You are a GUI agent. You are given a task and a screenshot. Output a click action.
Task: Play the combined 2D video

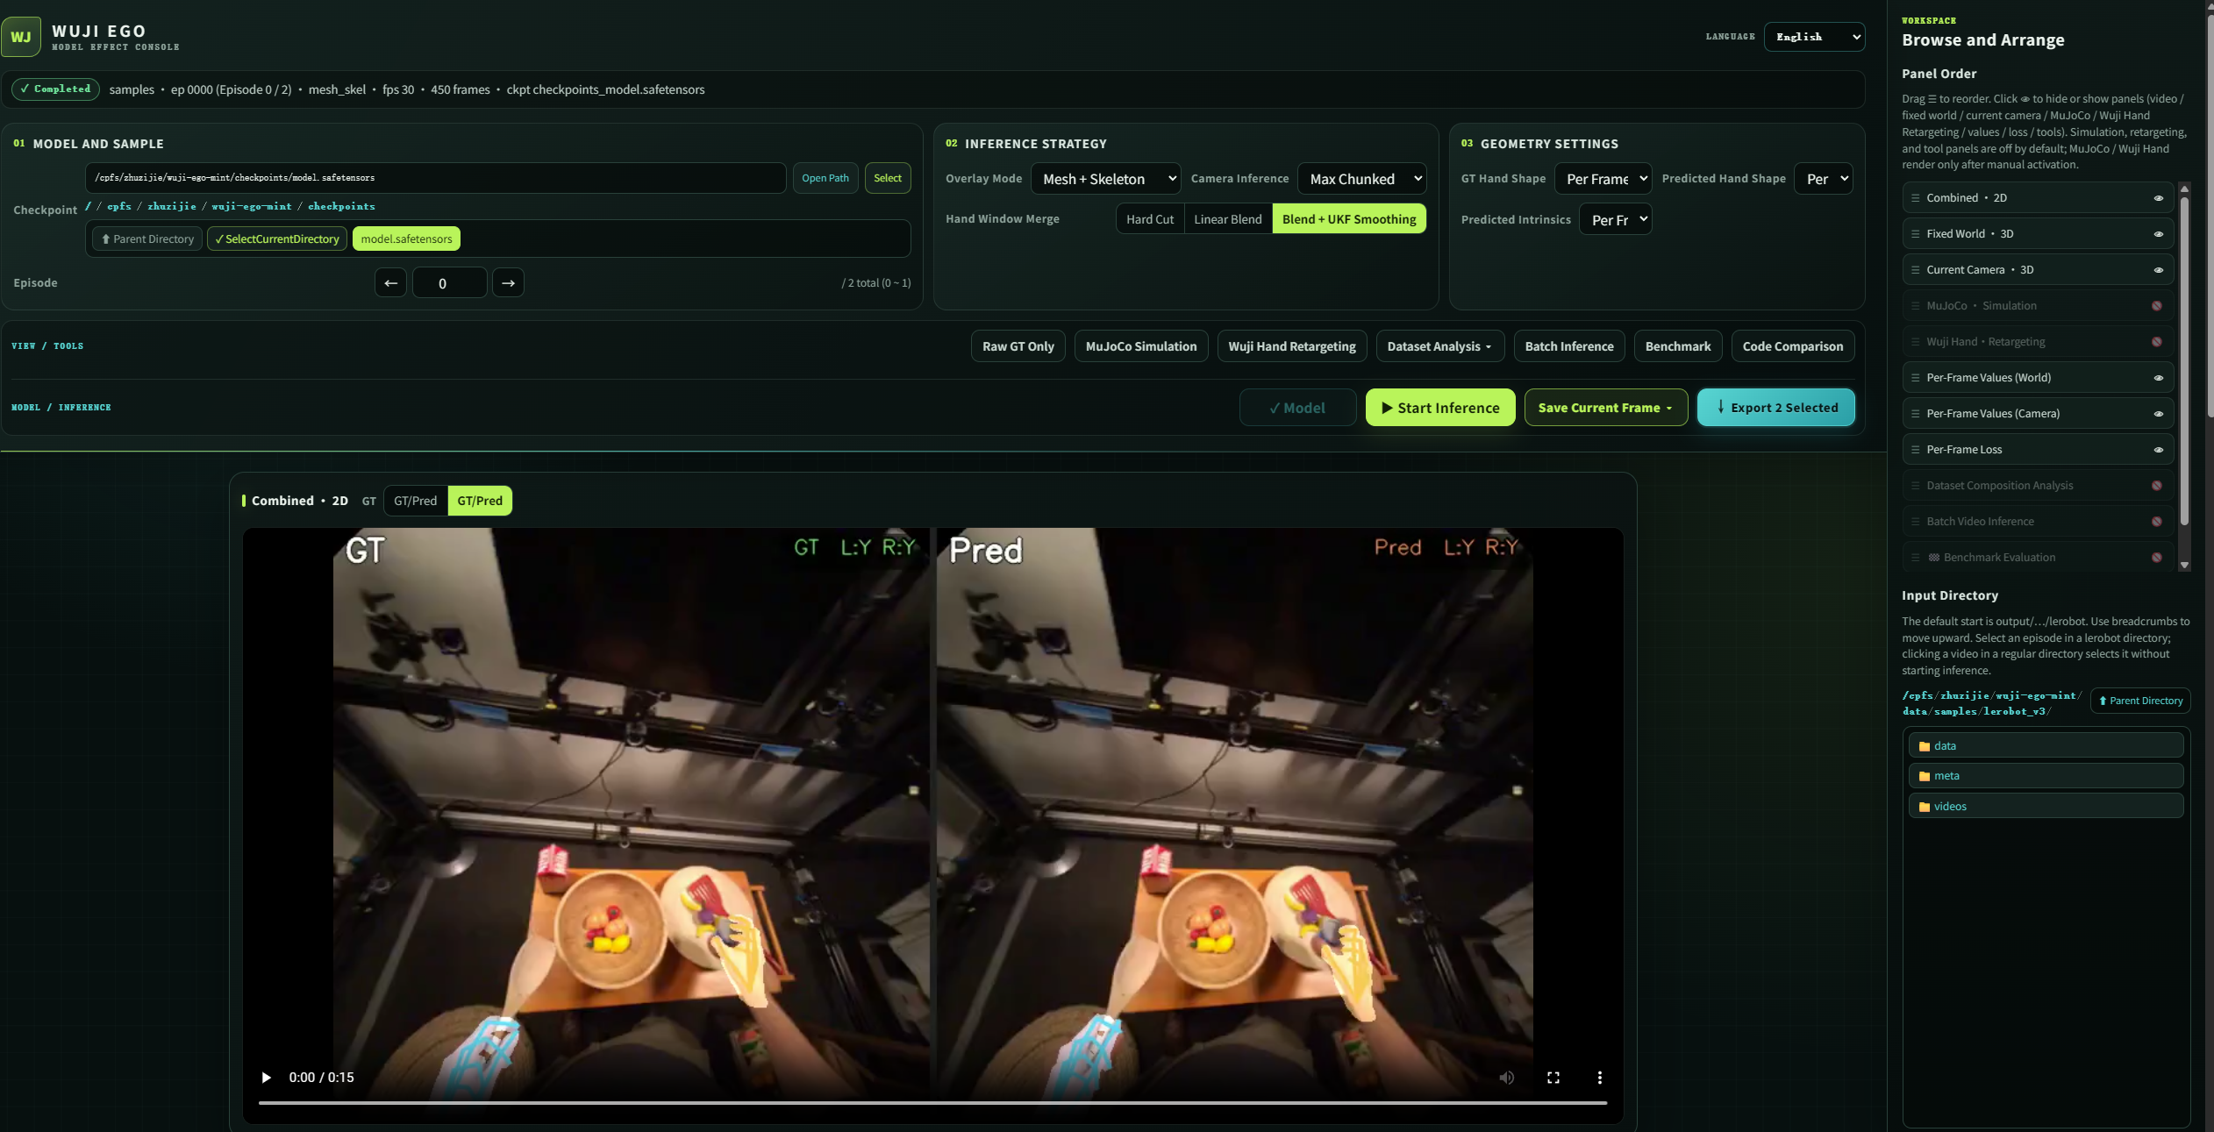(x=266, y=1078)
